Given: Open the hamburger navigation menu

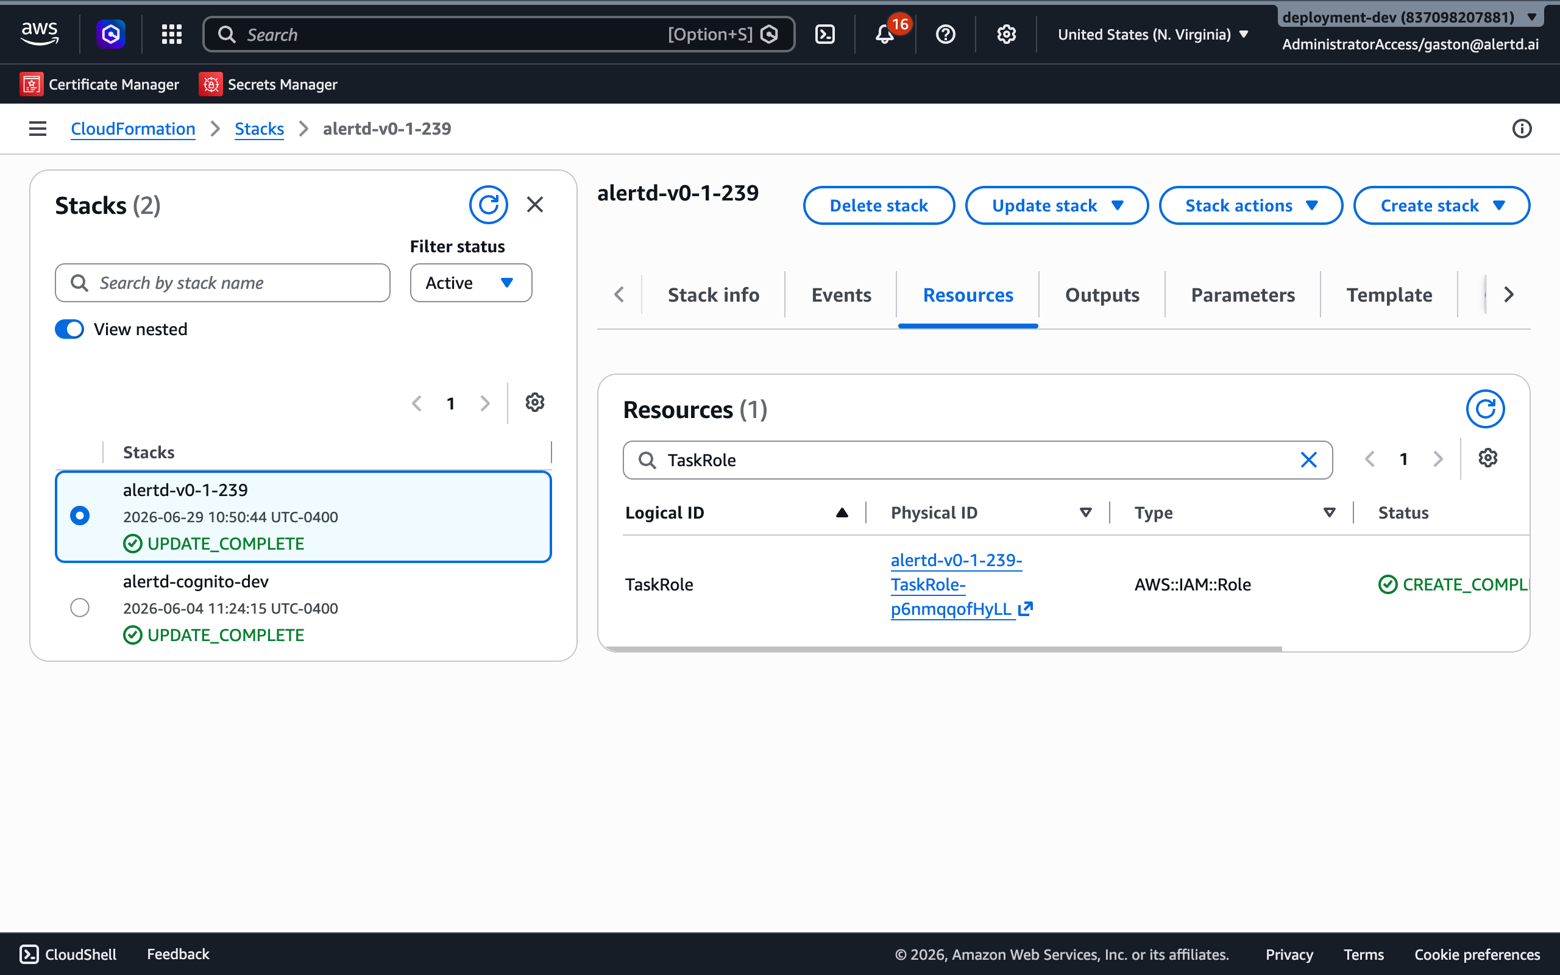Looking at the screenshot, I should [x=38, y=129].
